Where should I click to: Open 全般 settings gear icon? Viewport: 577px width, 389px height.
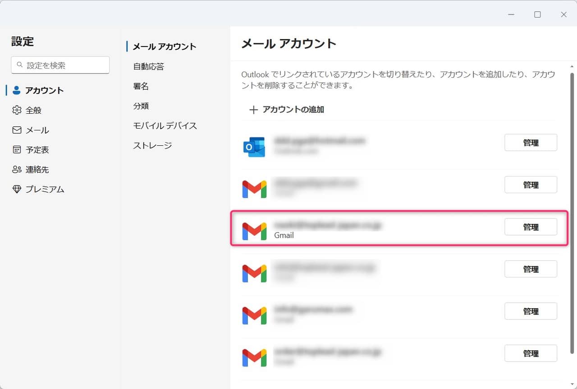point(17,110)
